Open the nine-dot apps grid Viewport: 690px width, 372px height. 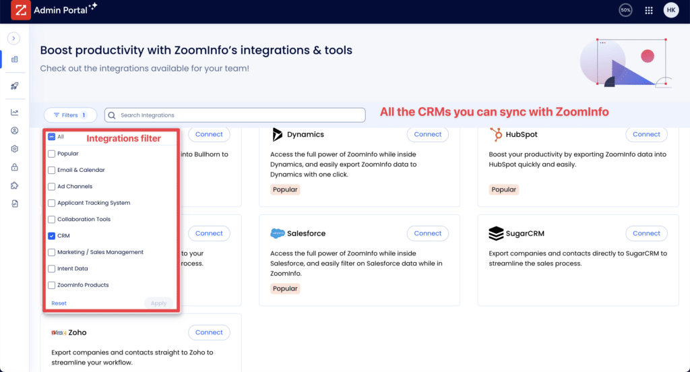(x=649, y=11)
